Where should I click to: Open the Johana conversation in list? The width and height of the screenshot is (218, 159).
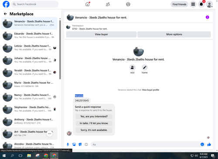click(x=29, y=60)
